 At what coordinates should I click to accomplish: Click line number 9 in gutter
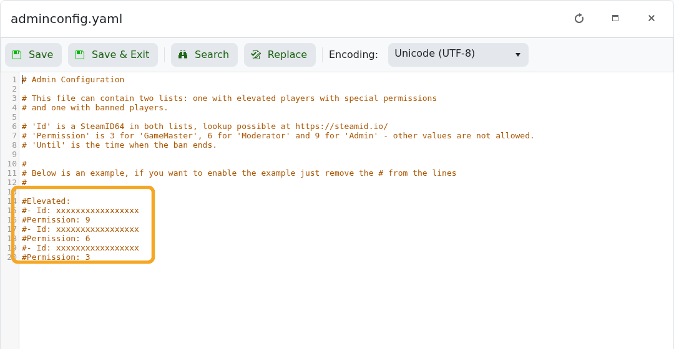coord(14,154)
